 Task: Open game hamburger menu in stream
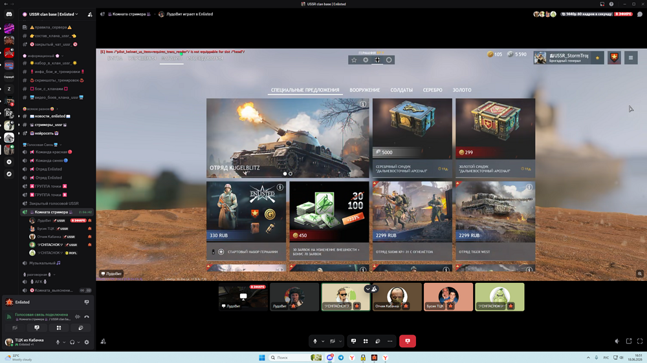(x=630, y=58)
